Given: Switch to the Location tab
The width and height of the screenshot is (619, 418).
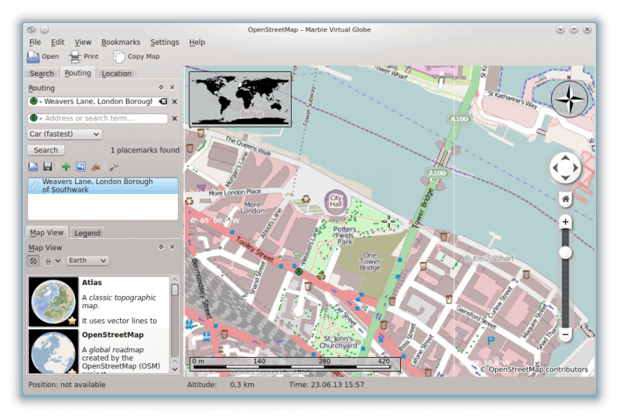Looking at the screenshot, I should click(116, 73).
